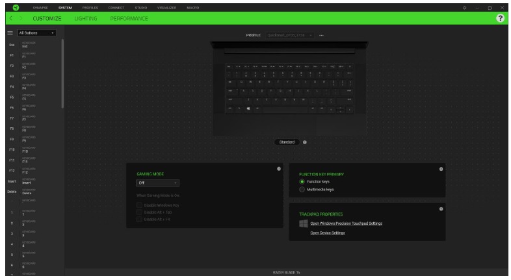This screenshot has width=511, height=280.
Task: Select the F9 key row
Action: 34,139
